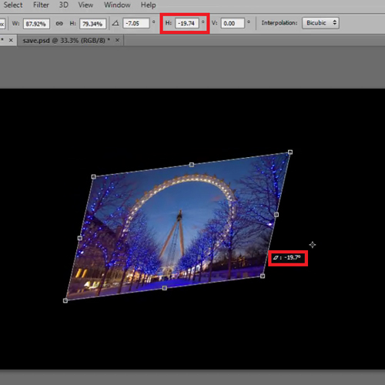Click the rotation angle icon
Viewport: 385px width, 385px height.
(115, 23)
